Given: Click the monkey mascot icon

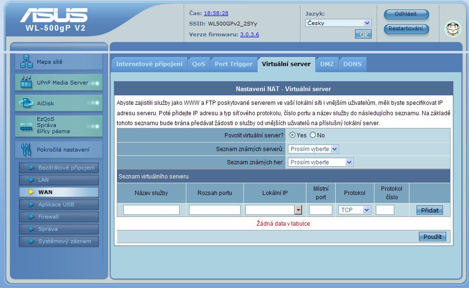Looking at the screenshot, I should [453, 29].
